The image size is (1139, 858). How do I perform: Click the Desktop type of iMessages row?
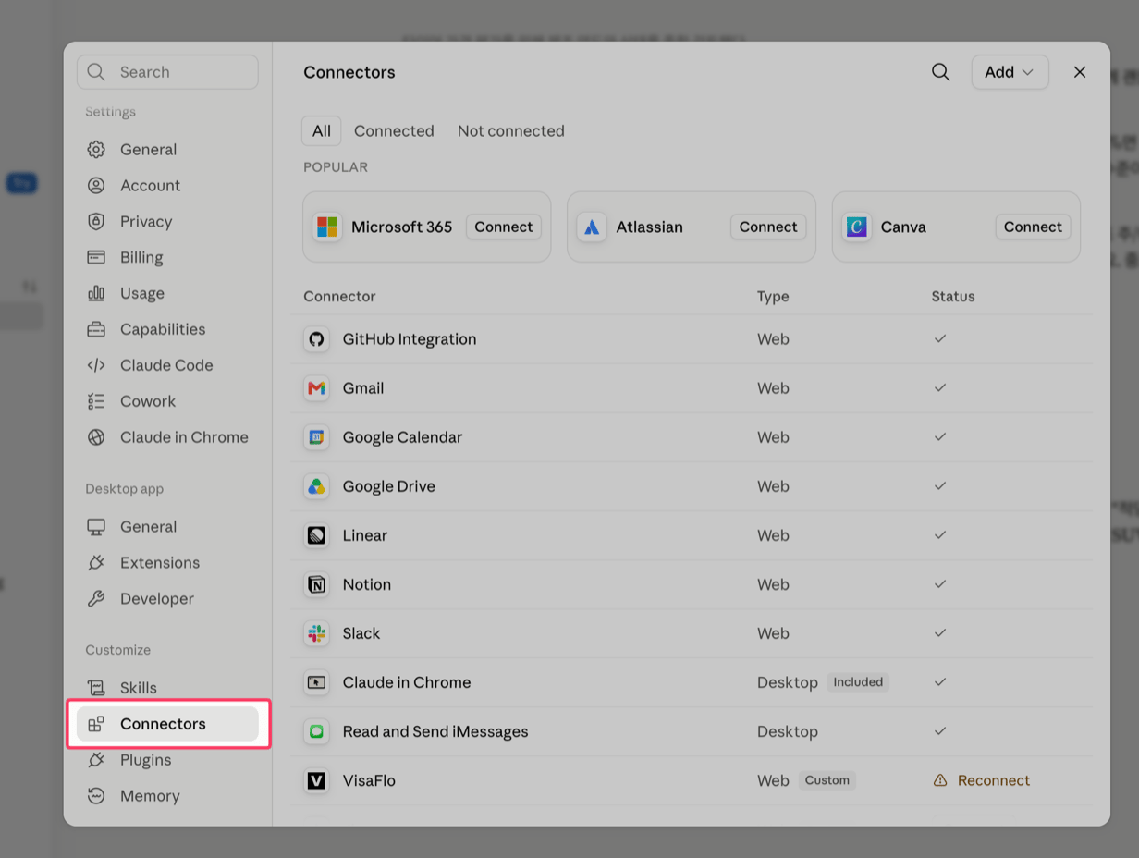(788, 731)
